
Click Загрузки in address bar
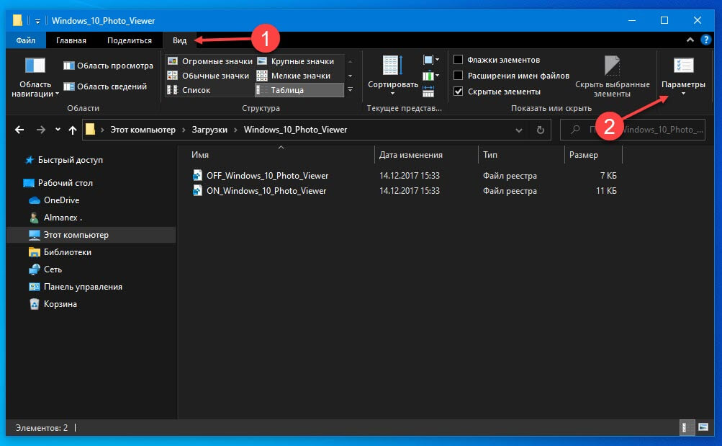click(x=209, y=130)
